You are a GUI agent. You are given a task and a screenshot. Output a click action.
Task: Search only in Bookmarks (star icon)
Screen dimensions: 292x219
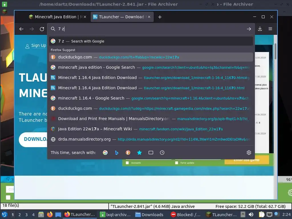[x=139, y=153]
